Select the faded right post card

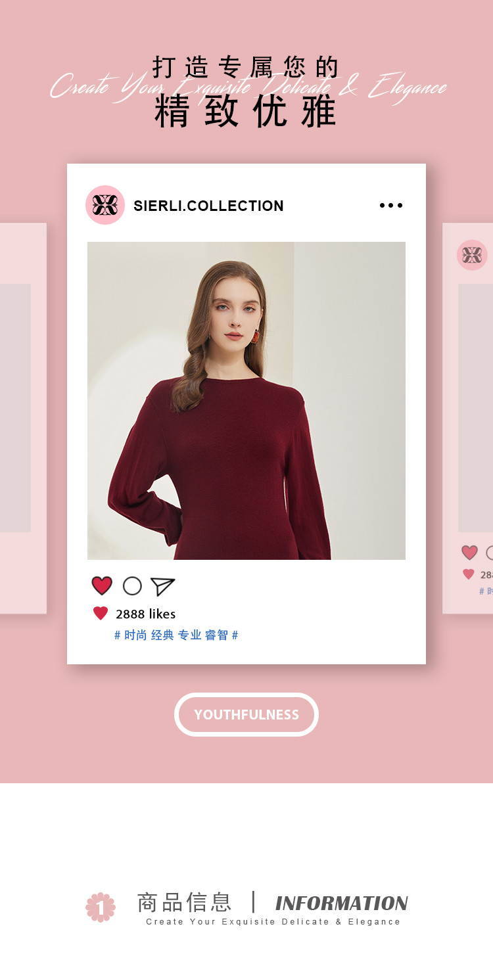pyautogui.click(x=468, y=419)
